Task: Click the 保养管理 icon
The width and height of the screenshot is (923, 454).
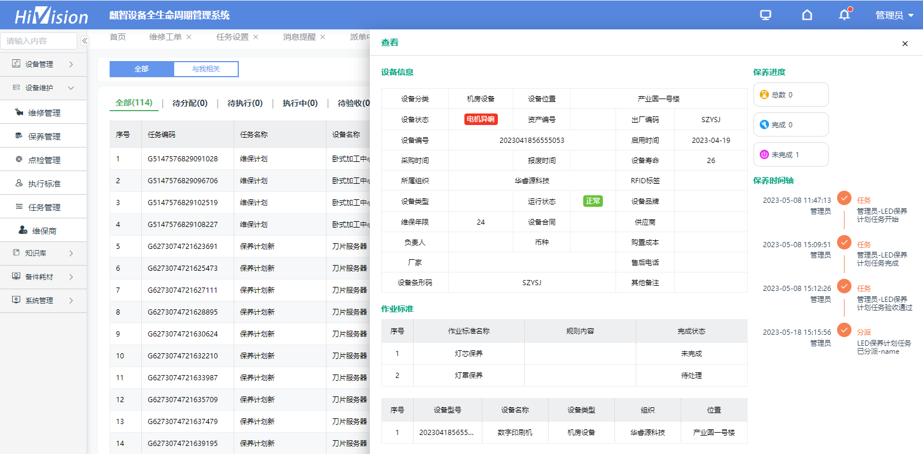Action: point(19,136)
